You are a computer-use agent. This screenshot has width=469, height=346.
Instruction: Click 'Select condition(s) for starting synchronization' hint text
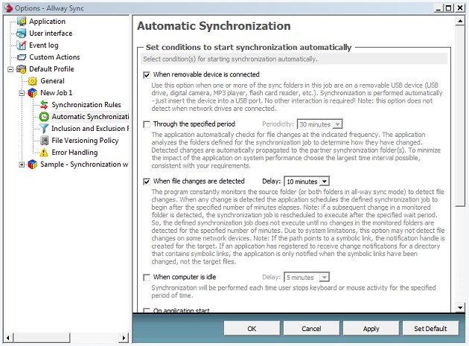(230, 59)
